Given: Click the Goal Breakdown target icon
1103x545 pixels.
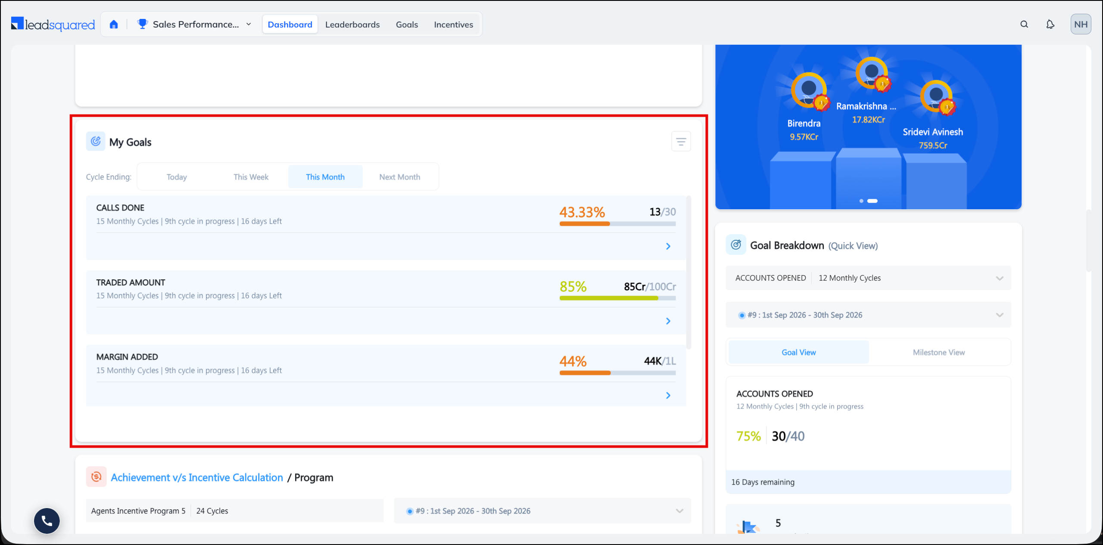Looking at the screenshot, I should pos(736,245).
